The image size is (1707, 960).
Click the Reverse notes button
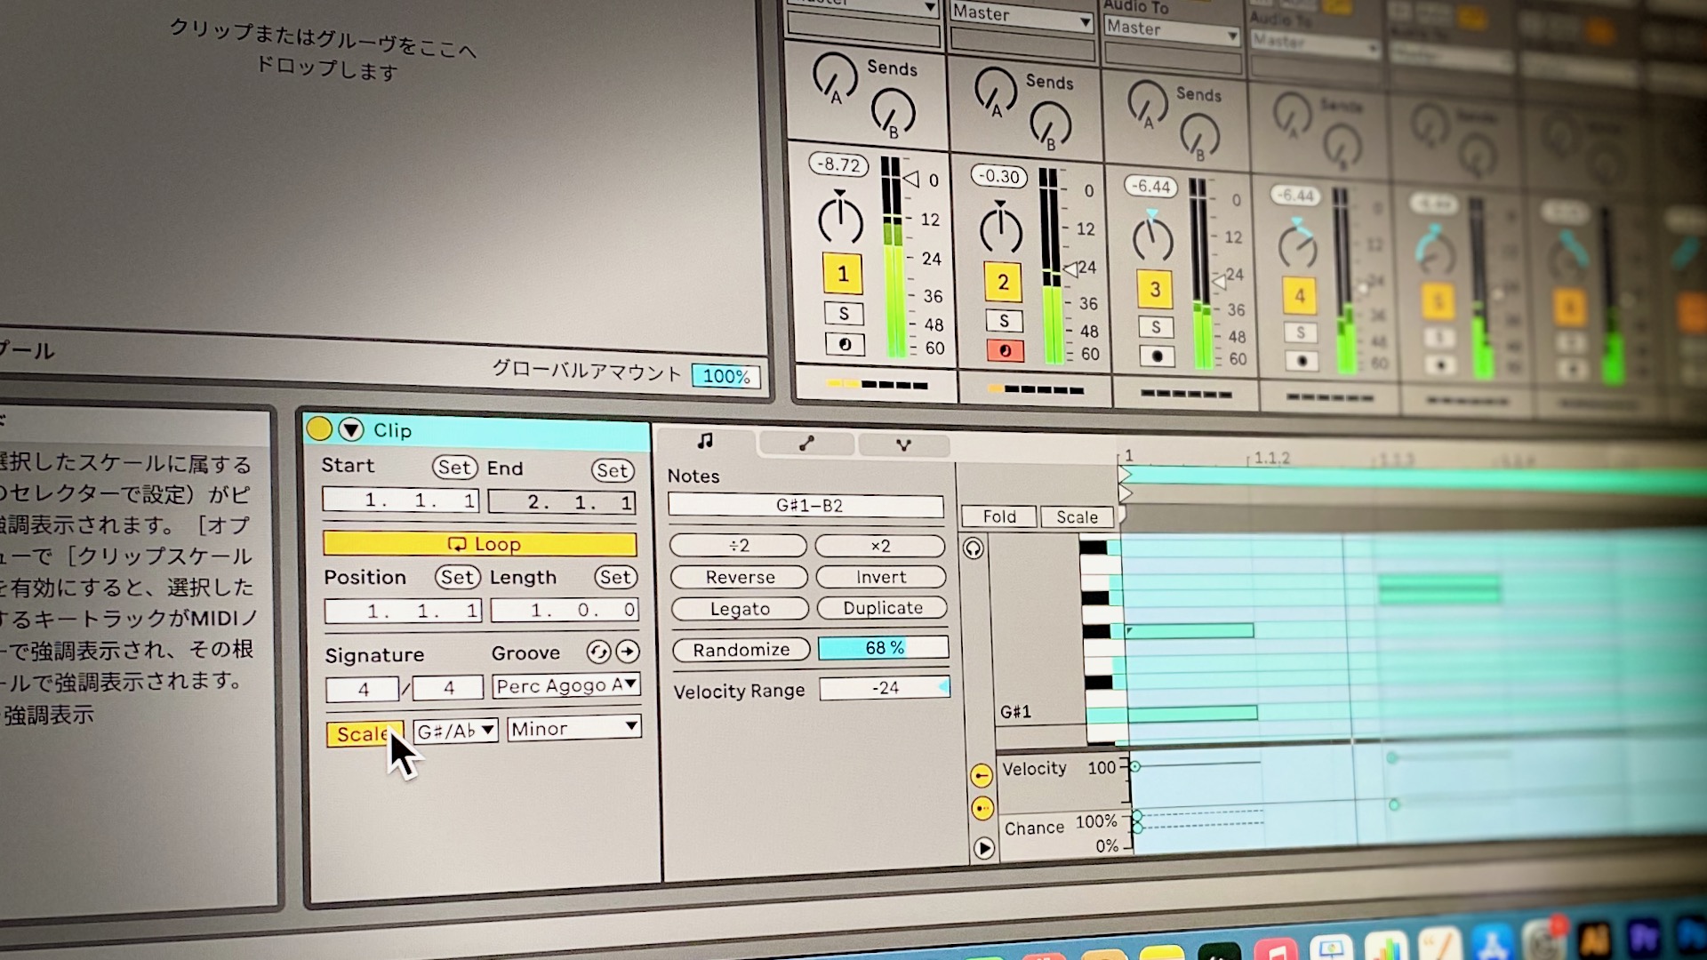(x=740, y=577)
